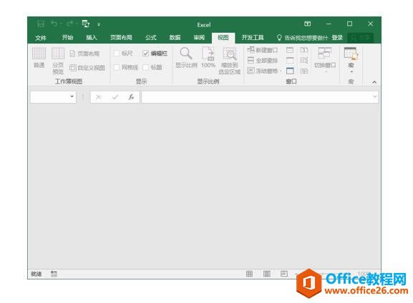
Task: Toggle the Touch/Mouse mode icon
Action: 86,24
